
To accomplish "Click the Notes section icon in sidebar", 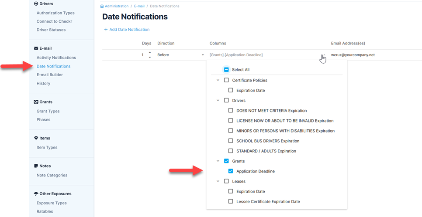I will (x=36, y=166).
